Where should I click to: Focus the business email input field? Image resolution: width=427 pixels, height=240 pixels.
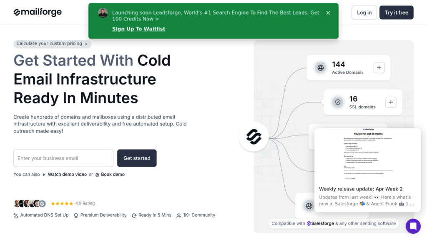pos(63,158)
